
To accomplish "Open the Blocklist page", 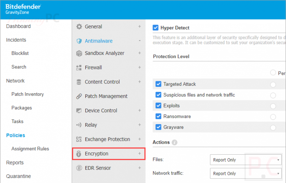I will pyautogui.click(x=20, y=53).
